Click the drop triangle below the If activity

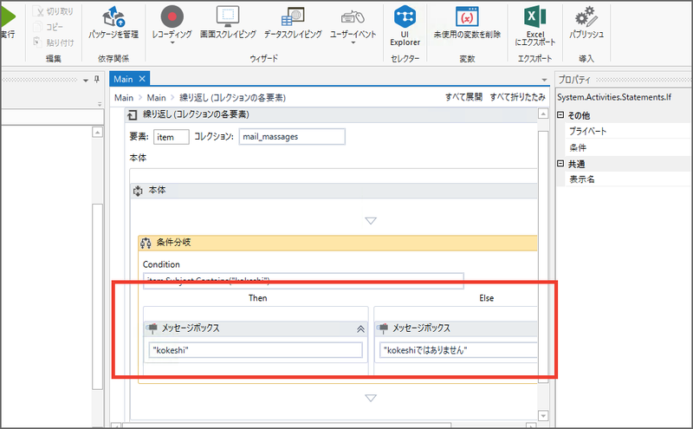[x=371, y=398]
